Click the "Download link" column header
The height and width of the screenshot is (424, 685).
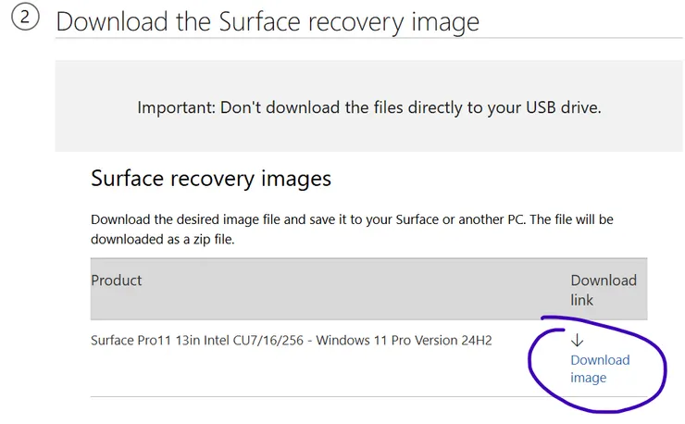click(603, 290)
